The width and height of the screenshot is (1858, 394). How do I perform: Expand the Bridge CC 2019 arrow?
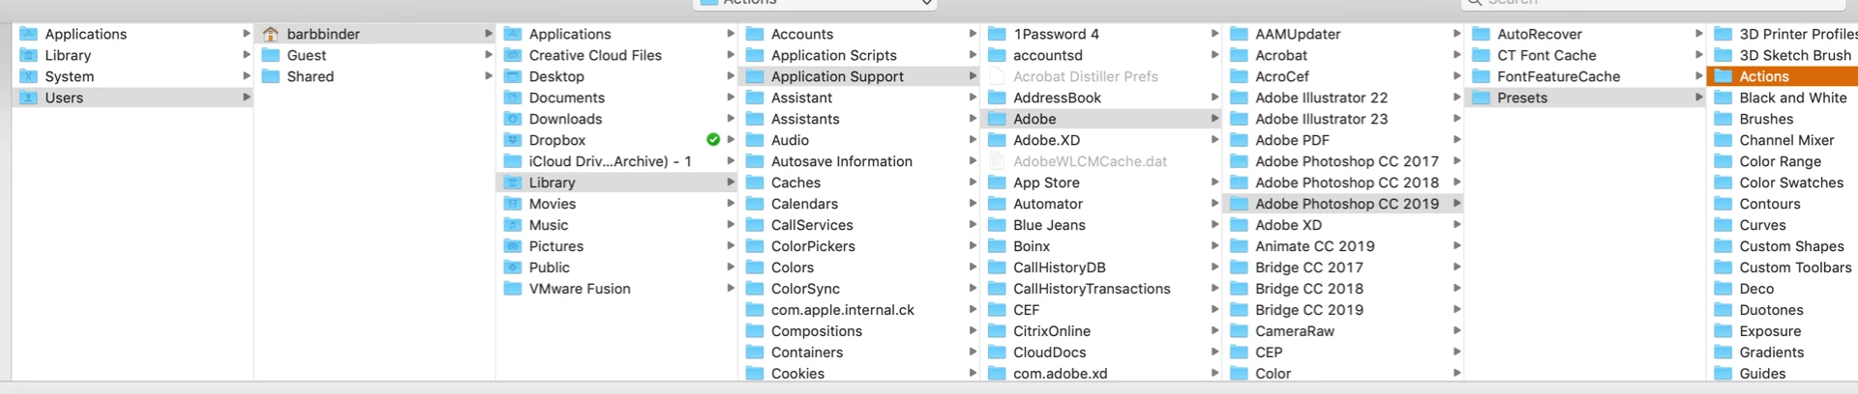[1455, 310]
